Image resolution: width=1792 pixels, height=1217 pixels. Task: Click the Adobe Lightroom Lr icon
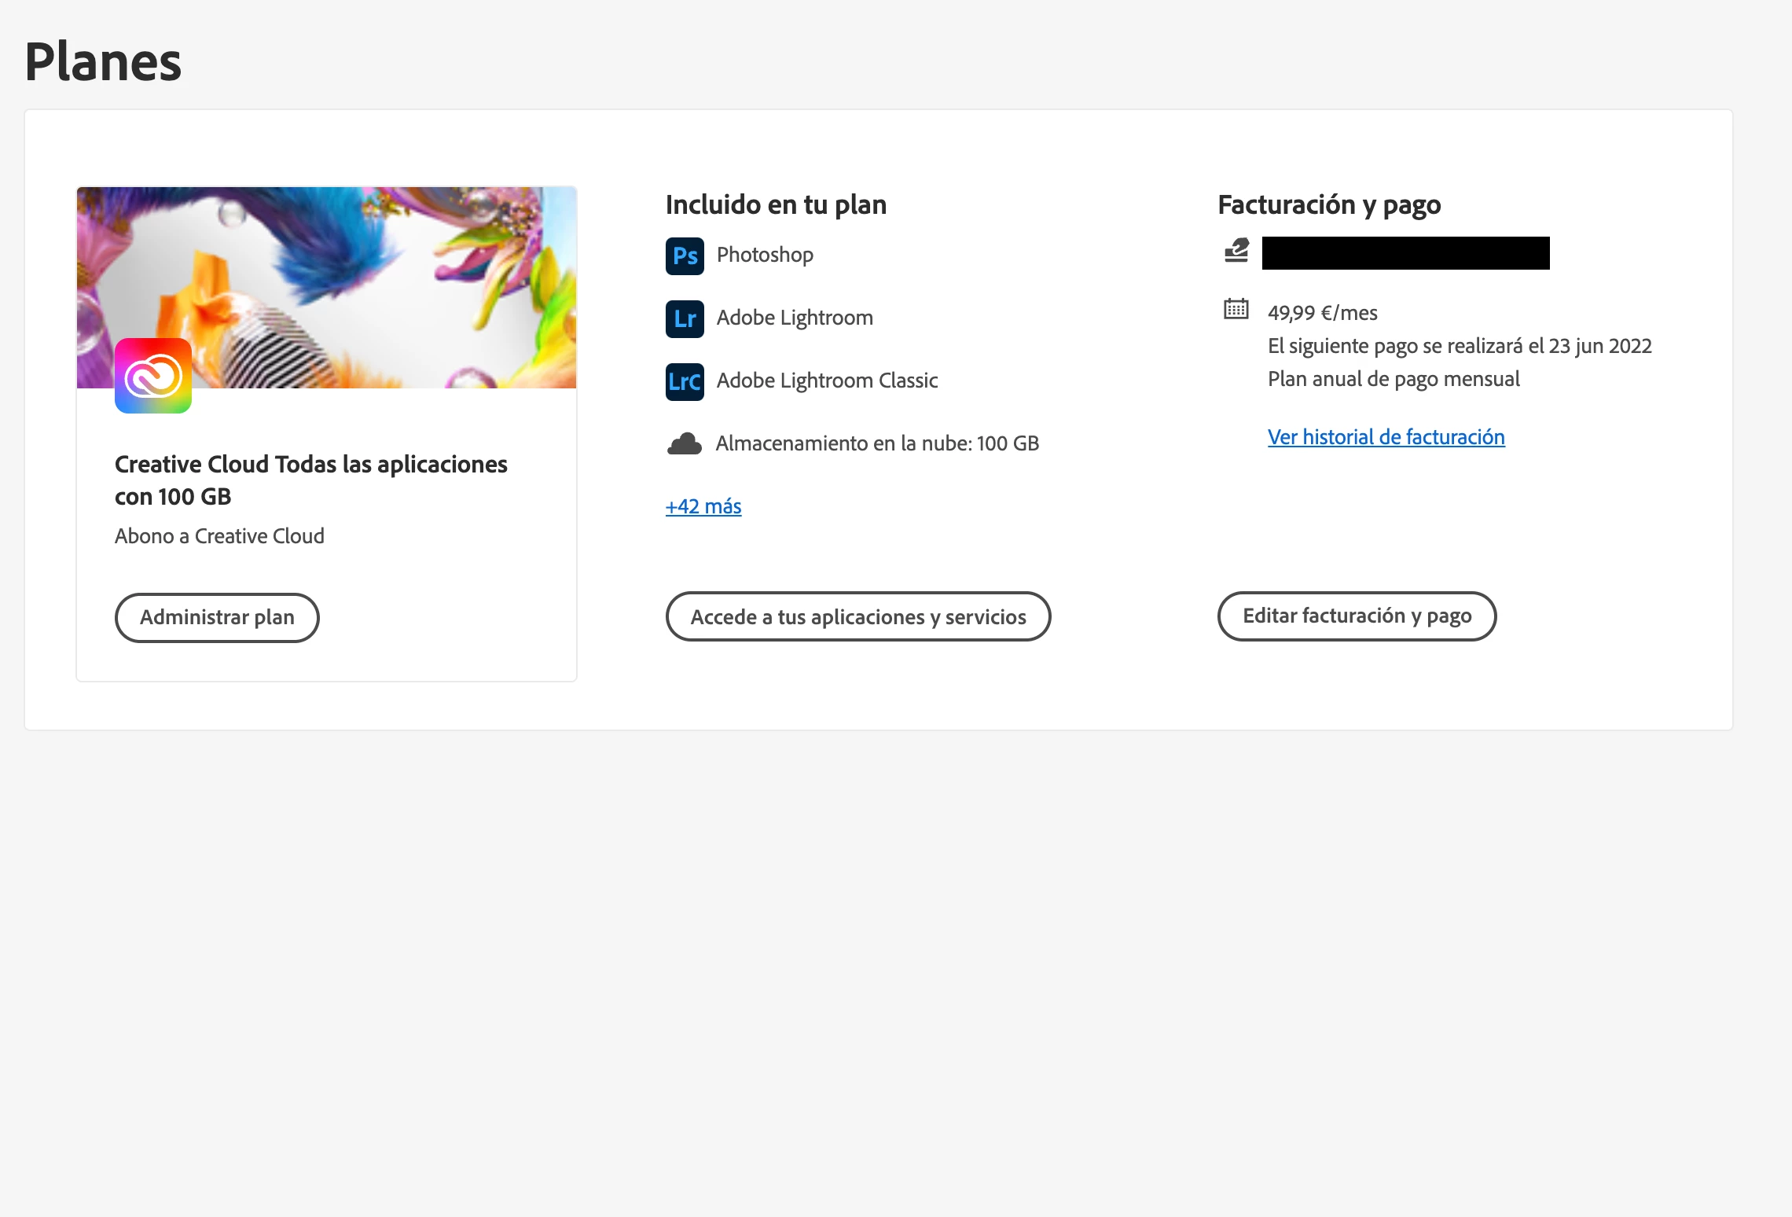coord(685,318)
